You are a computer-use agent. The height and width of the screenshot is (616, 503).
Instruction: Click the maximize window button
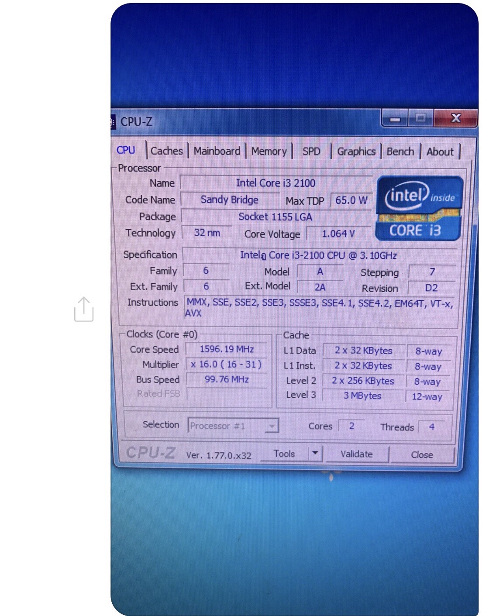pos(420,118)
